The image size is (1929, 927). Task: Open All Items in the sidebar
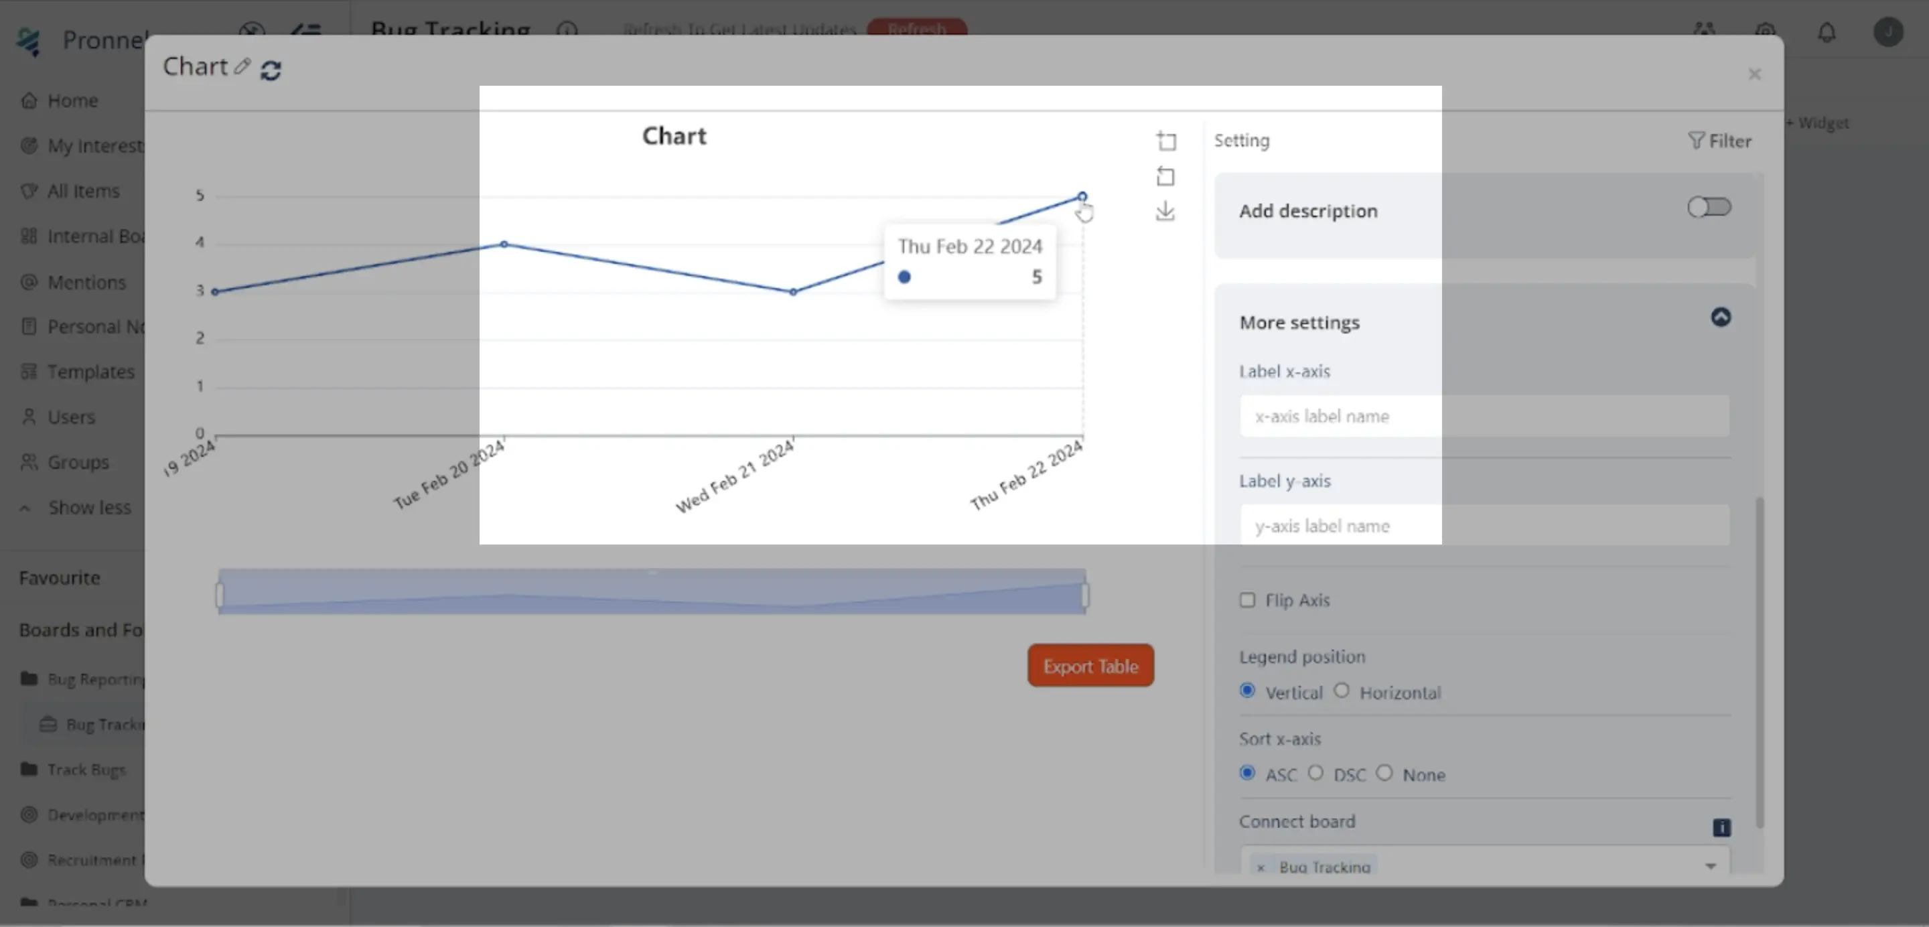click(83, 191)
